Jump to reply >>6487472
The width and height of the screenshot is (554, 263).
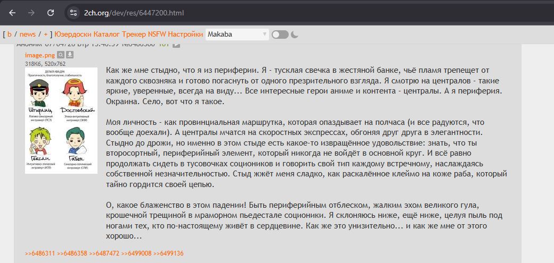[x=104, y=253]
